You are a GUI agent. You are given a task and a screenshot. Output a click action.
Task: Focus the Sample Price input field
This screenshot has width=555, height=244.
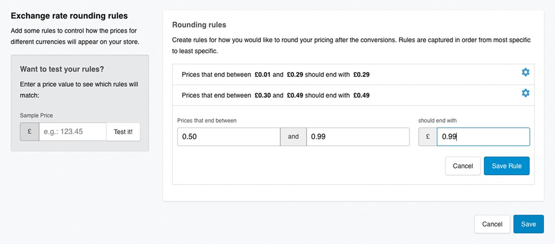(x=72, y=132)
